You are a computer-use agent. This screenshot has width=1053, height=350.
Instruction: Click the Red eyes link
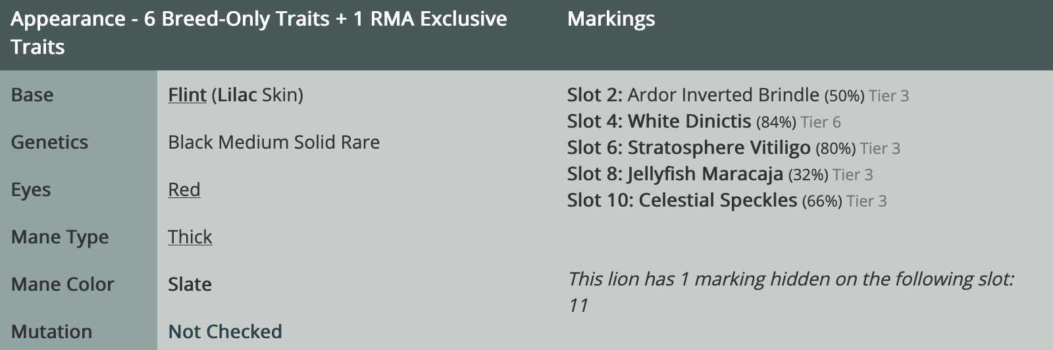coord(184,189)
